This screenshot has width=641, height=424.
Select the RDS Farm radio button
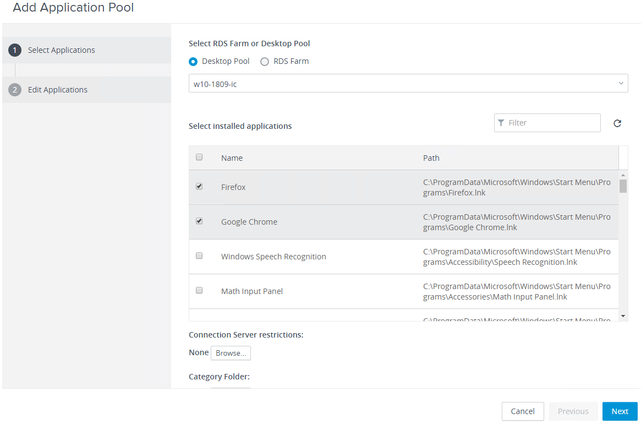(x=265, y=62)
